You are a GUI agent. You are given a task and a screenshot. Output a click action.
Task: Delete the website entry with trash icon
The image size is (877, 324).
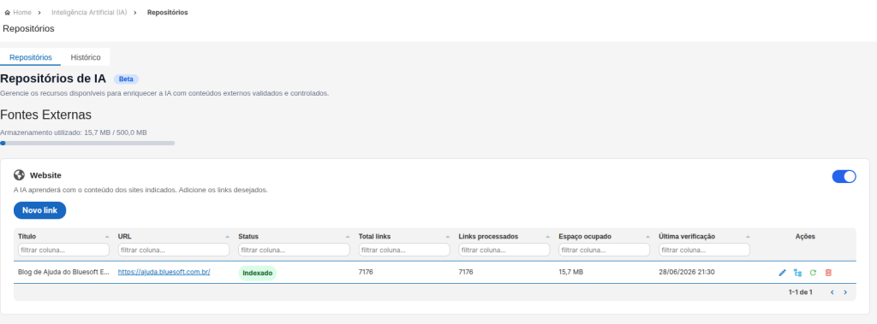coord(828,273)
